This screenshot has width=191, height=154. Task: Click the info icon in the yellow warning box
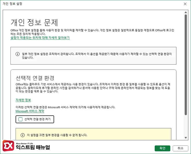coord(22,135)
